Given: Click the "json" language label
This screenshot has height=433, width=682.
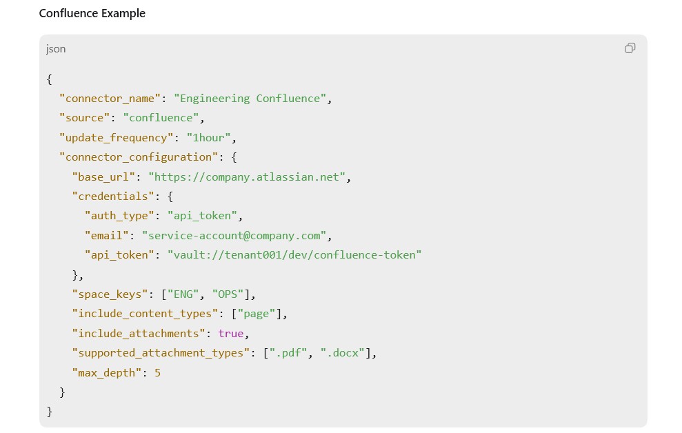Looking at the screenshot, I should (x=56, y=49).
